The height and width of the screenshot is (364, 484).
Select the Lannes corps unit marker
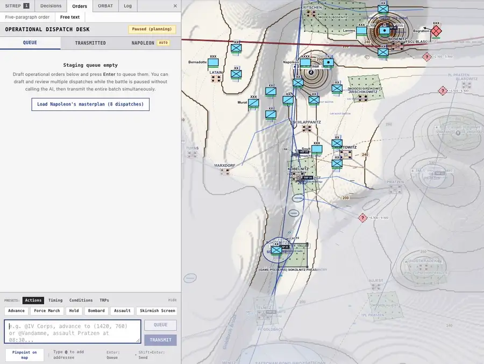[361, 31]
